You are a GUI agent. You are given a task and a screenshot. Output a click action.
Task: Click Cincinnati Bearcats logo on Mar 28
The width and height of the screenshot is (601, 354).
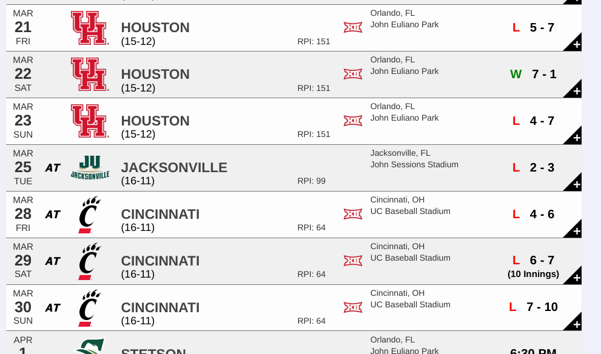[90, 215]
